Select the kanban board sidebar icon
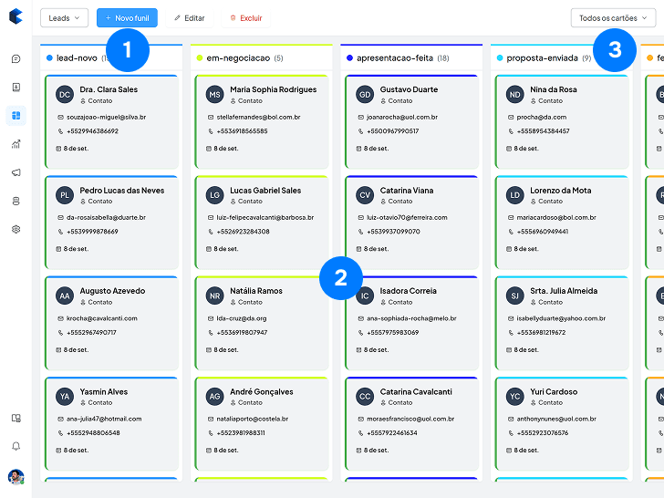 tap(16, 116)
